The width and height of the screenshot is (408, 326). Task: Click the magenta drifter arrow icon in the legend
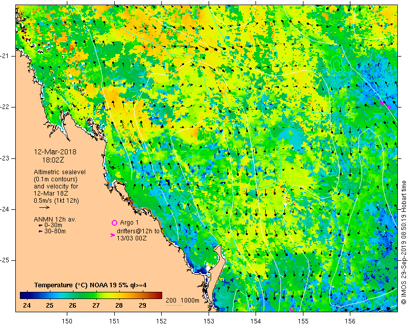(113, 235)
